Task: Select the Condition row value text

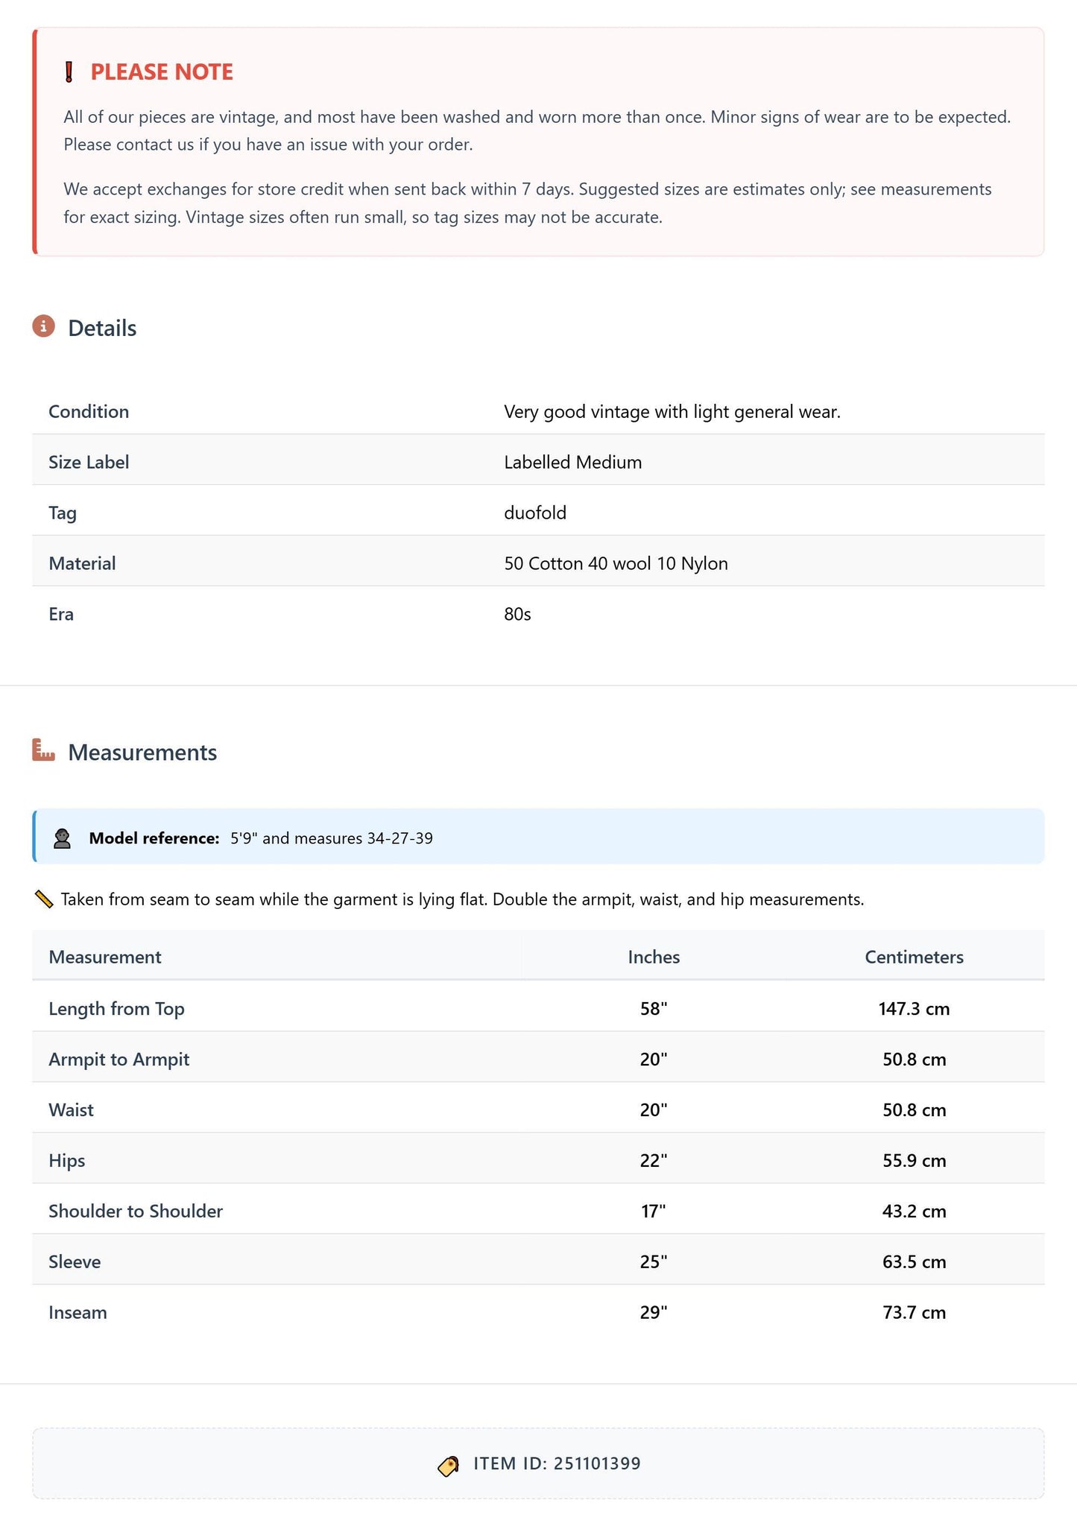Action: [672, 411]
